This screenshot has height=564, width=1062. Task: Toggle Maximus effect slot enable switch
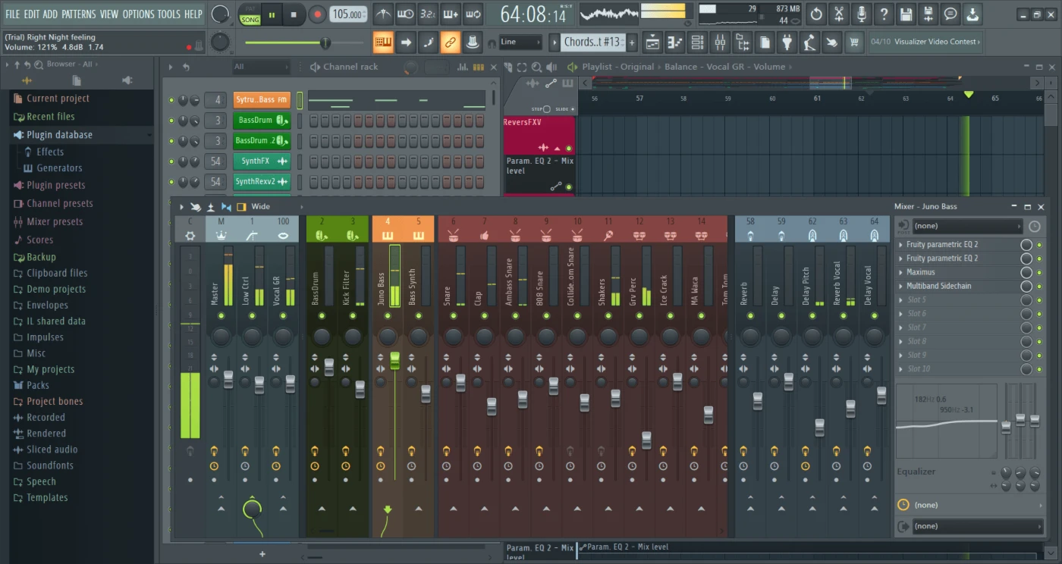coord(1026,272)
